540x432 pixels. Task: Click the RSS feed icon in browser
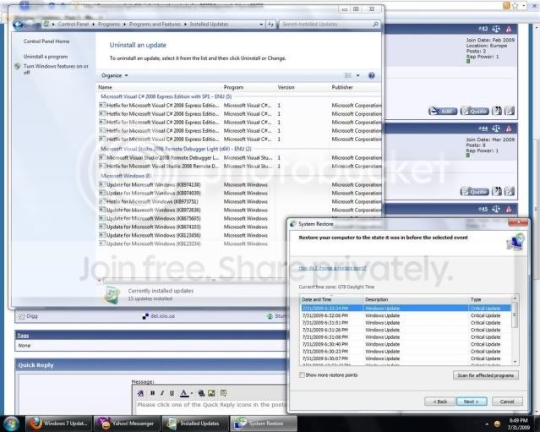[x=506, y=6]
